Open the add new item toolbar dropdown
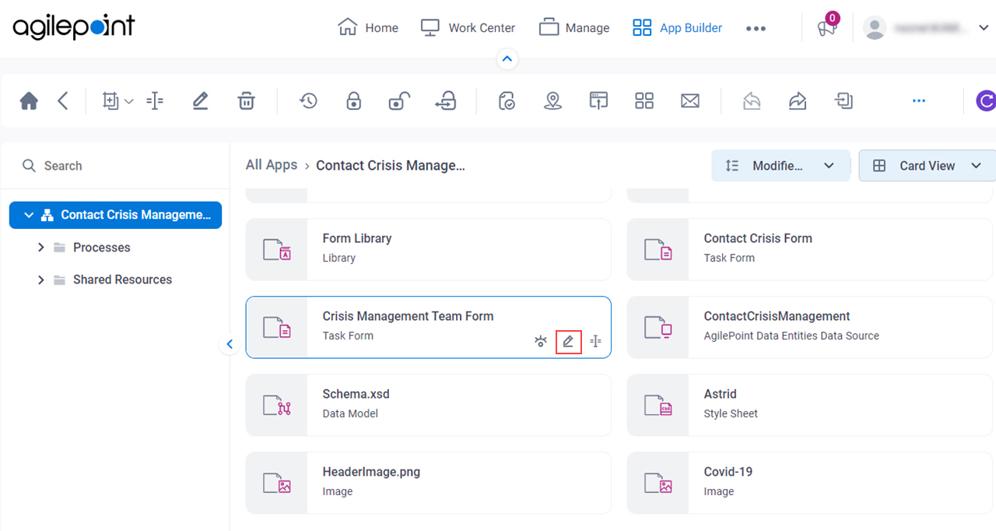The image size is (996, 531). (x=117, y=100)
